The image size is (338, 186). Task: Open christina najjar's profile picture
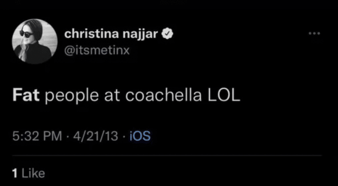click(35, 41)
